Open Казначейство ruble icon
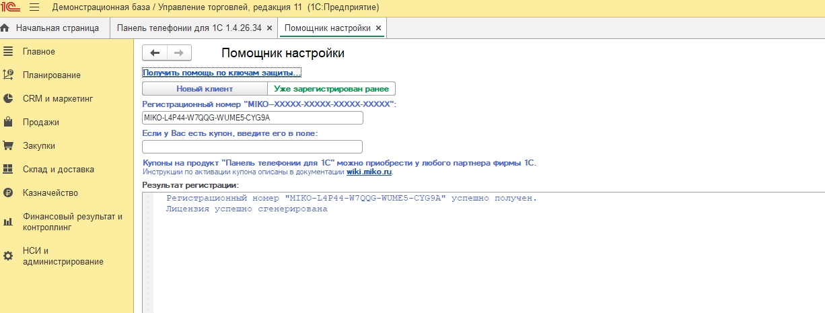Screen dimensions: 825x313 click(x=8, y=193)
